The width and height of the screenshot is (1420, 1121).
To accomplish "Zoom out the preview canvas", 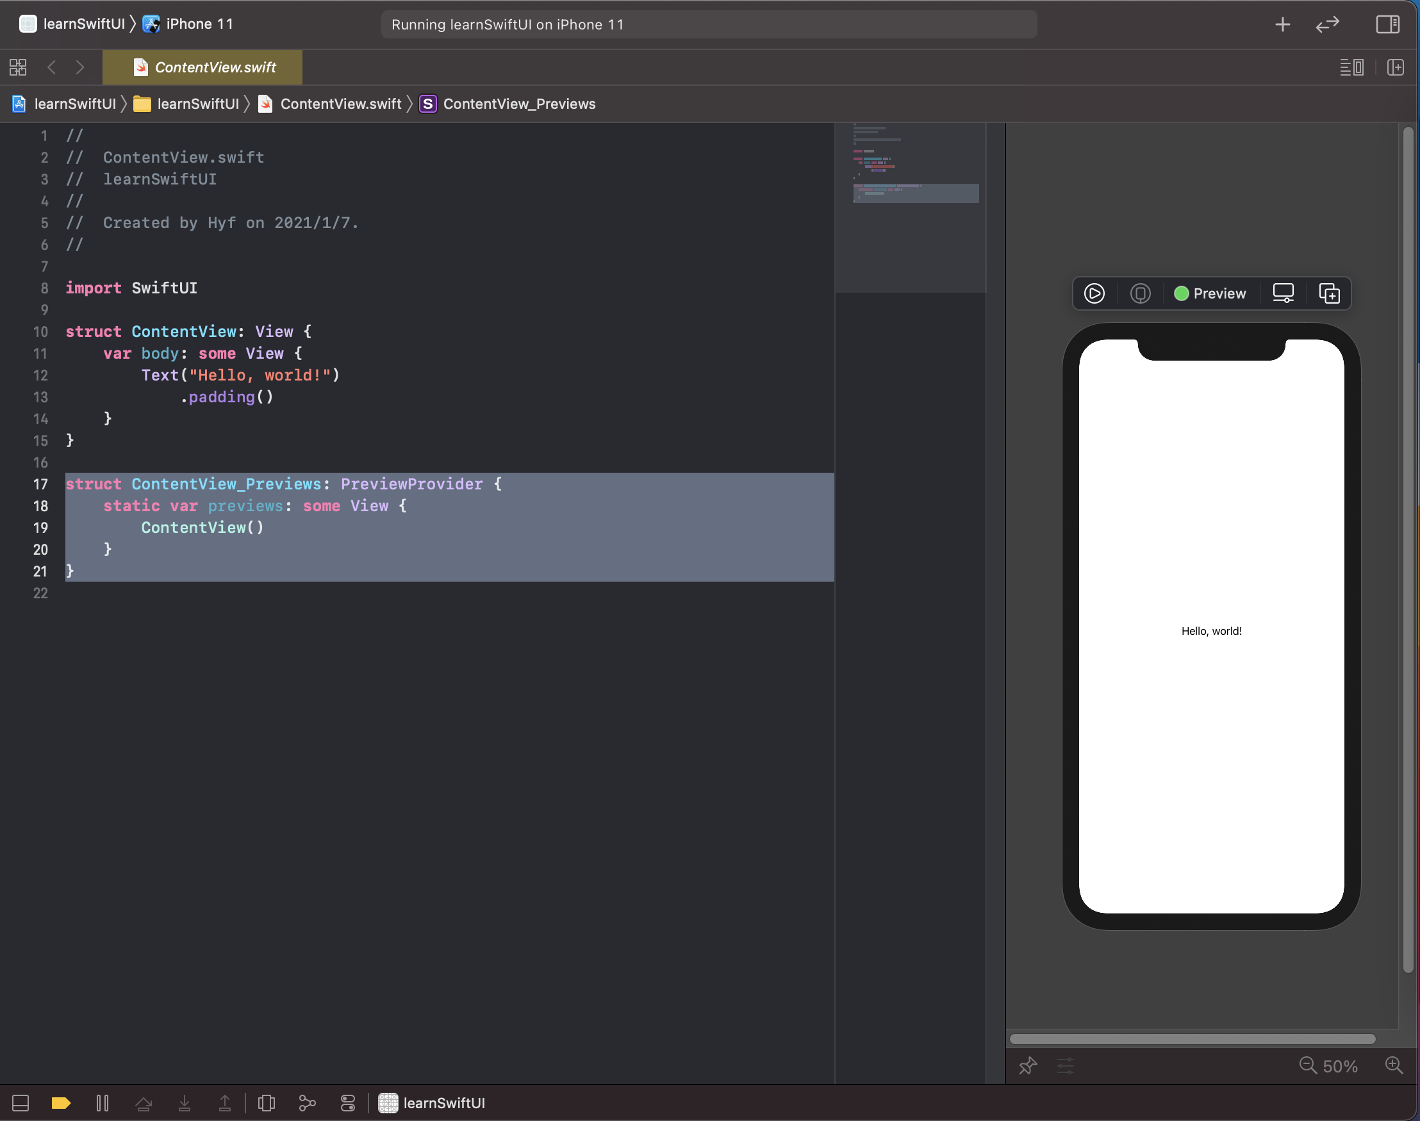I will [x=1307, y=1065].
